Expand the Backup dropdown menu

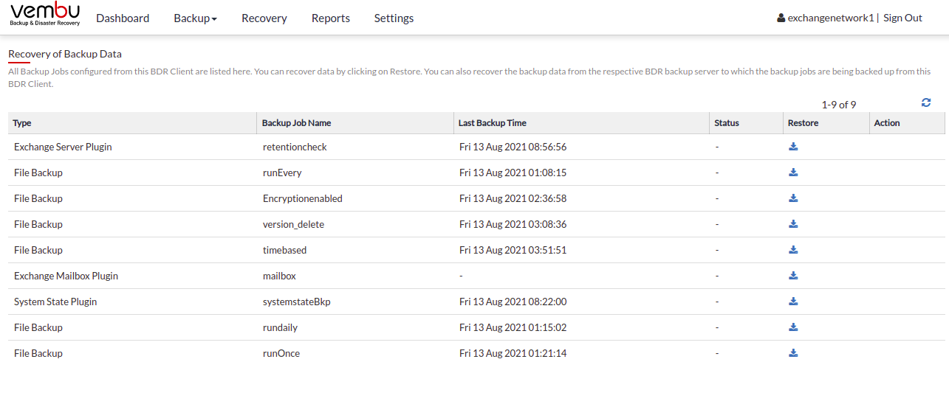[x=195, y=18]
